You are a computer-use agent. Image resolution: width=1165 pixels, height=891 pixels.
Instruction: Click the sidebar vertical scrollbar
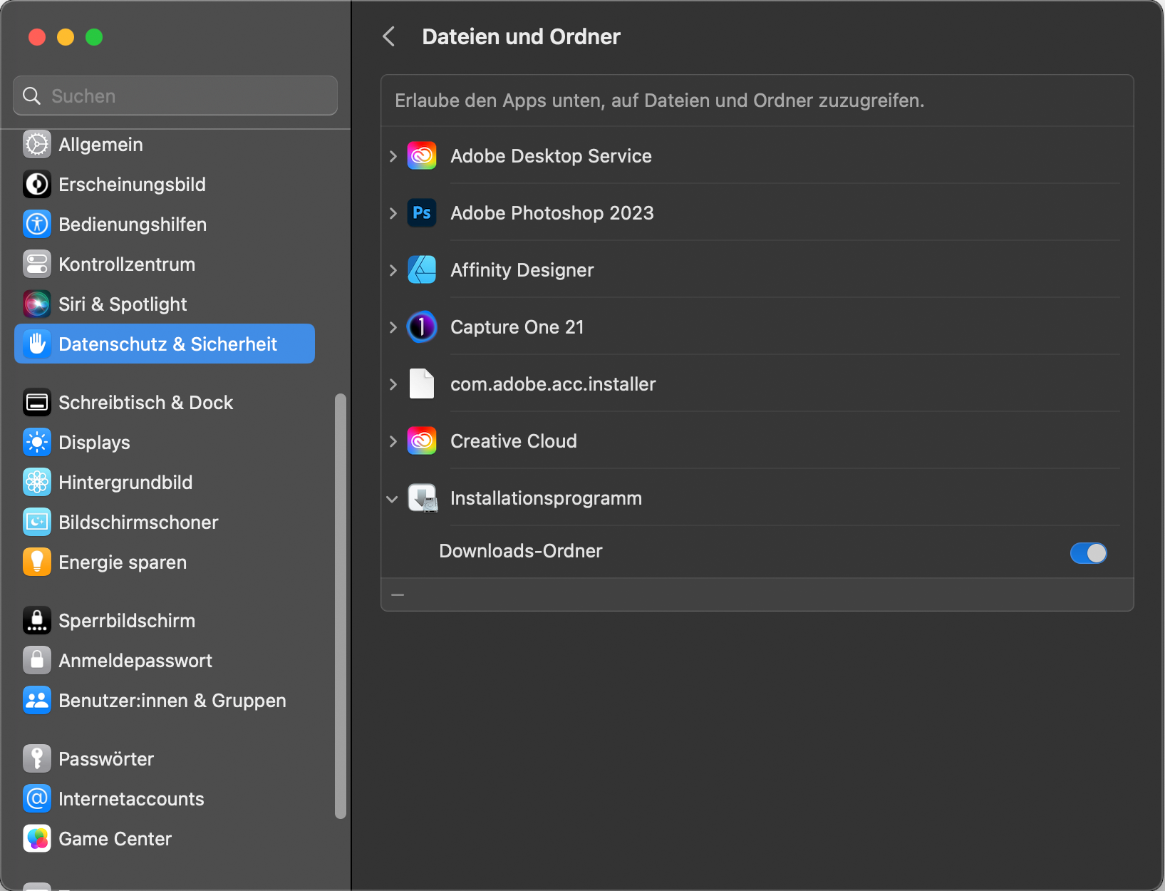point(341,606)
